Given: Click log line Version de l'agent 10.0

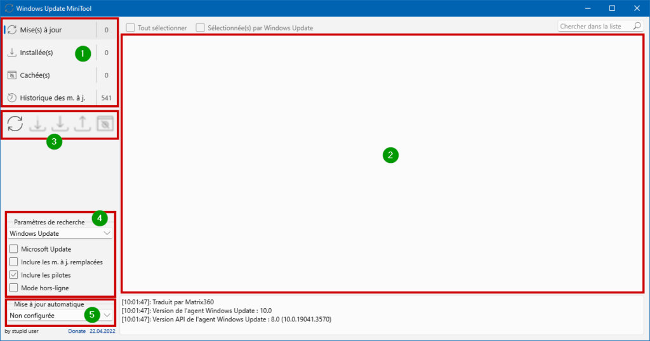Looking at the screenshot, I should (x=197, y=311).
